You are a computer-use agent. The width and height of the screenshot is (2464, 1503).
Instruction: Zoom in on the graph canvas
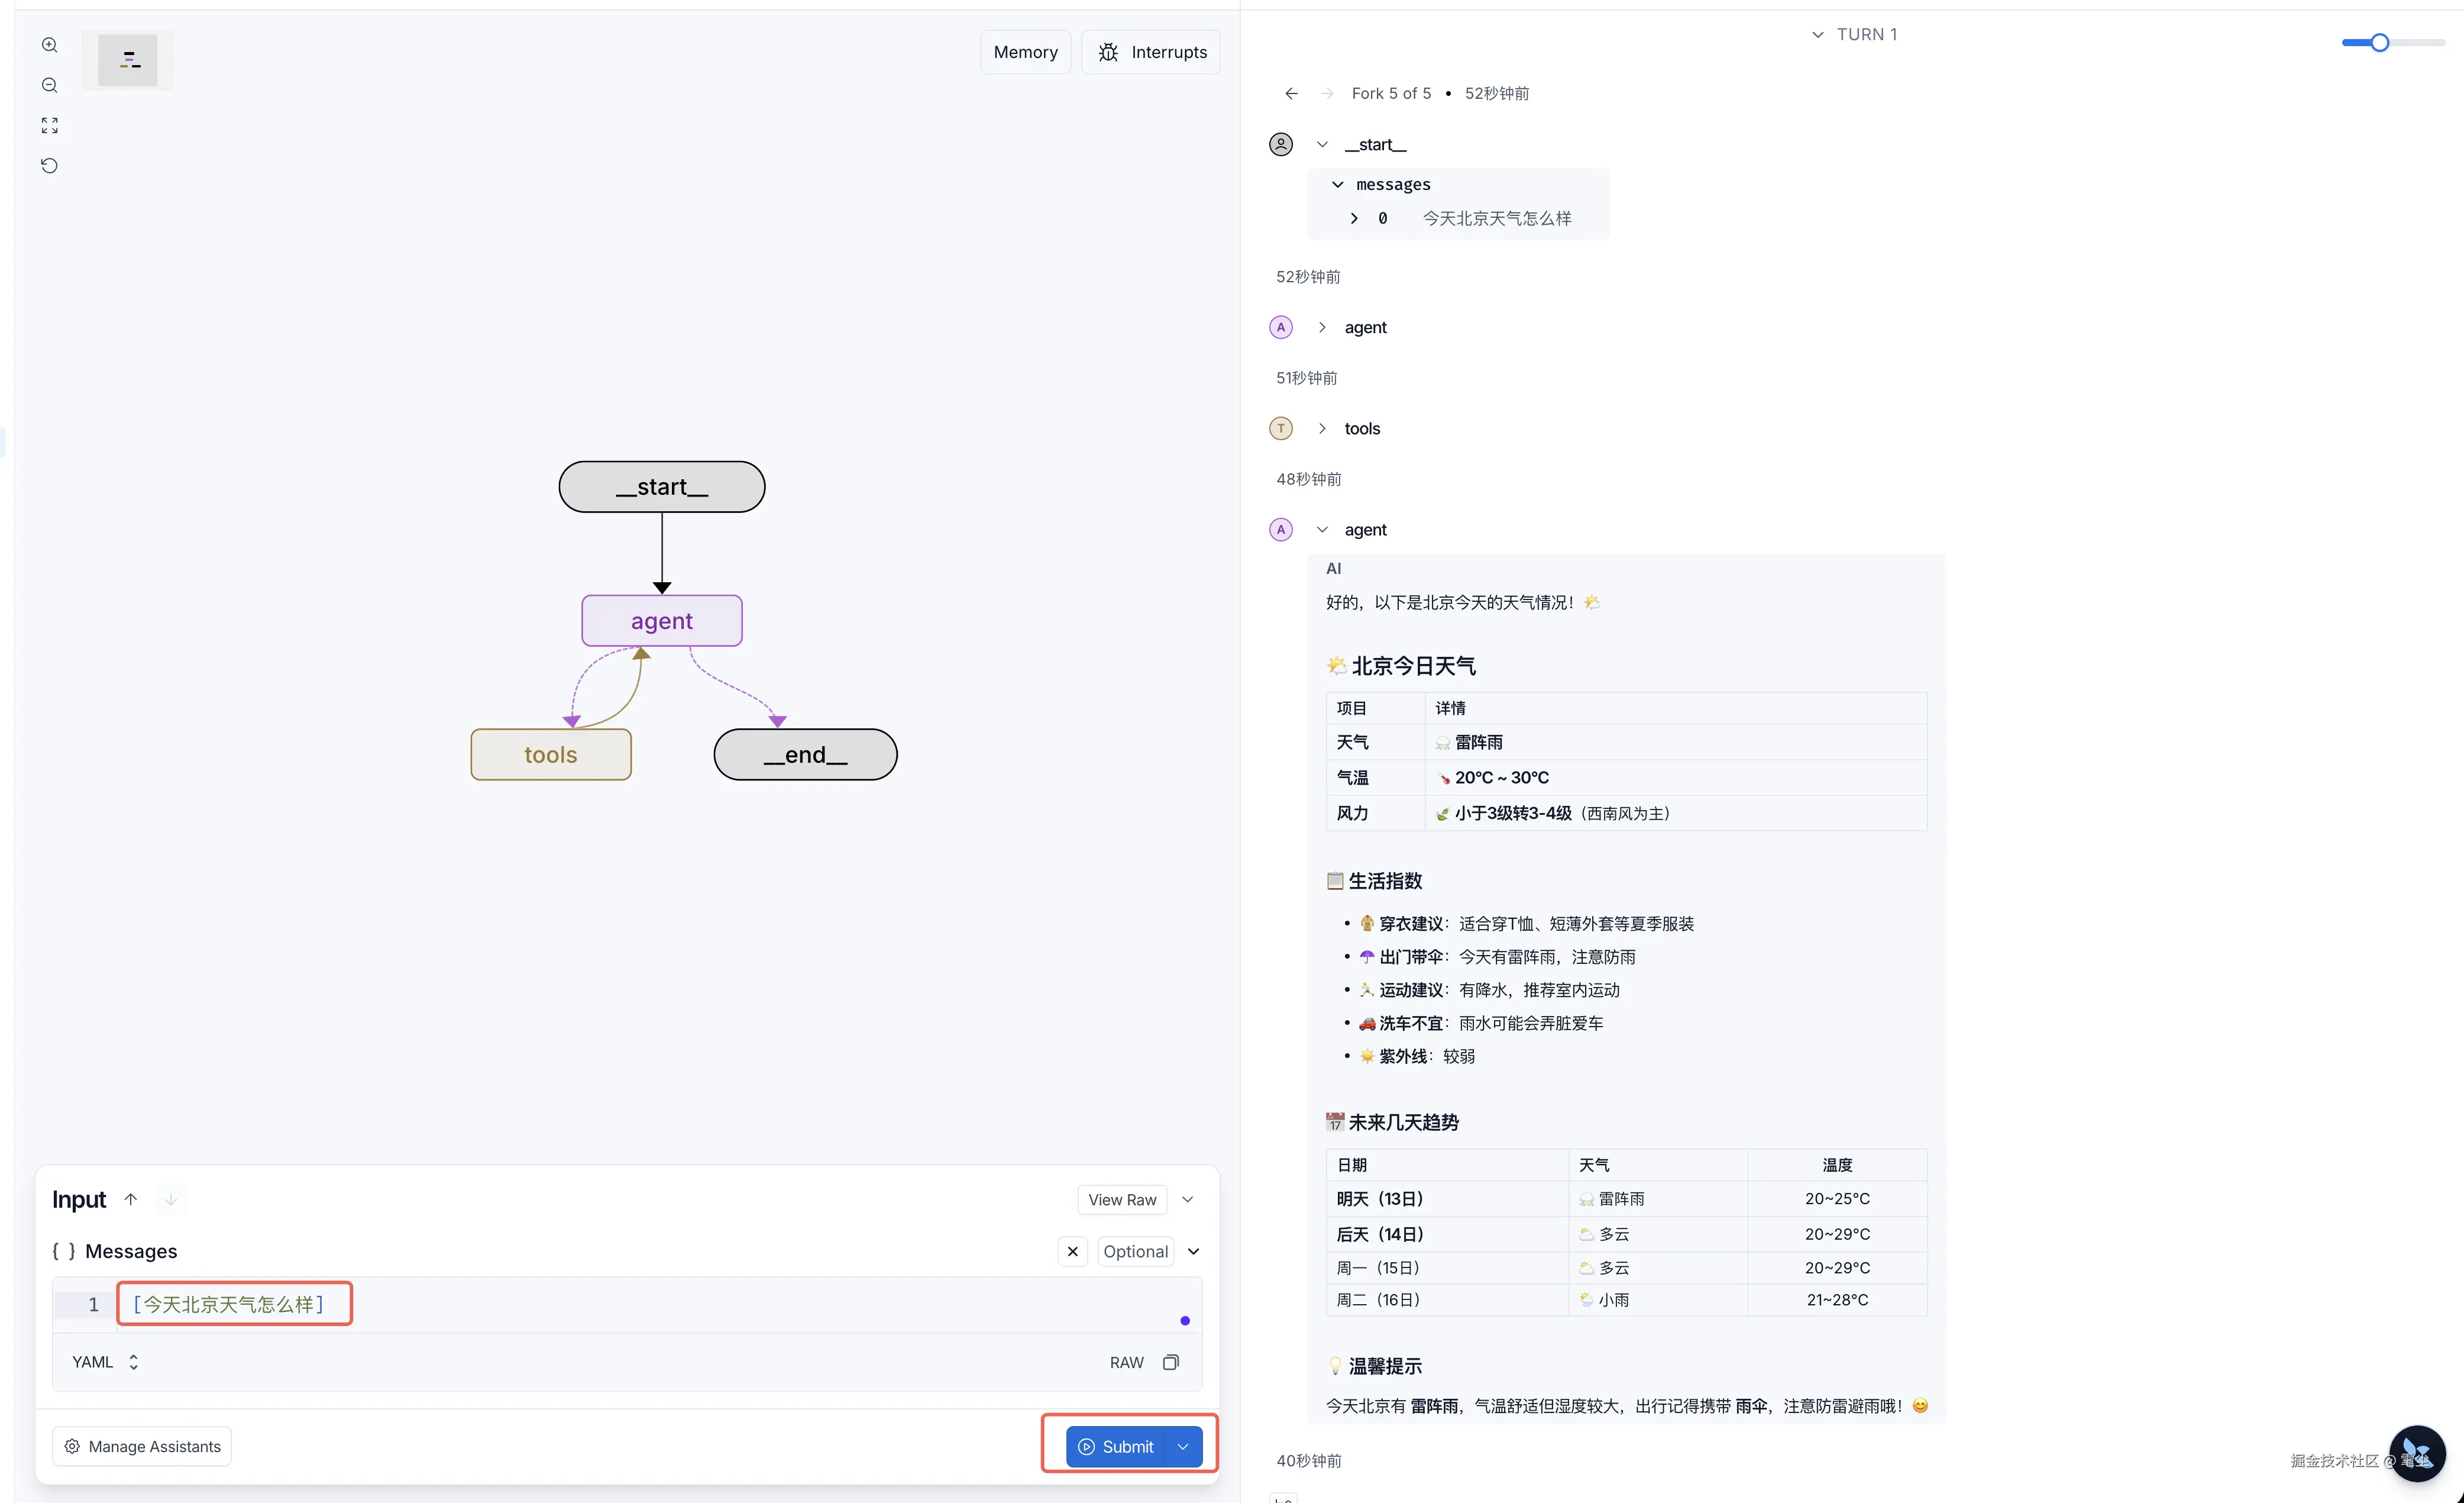click(49, 45)
